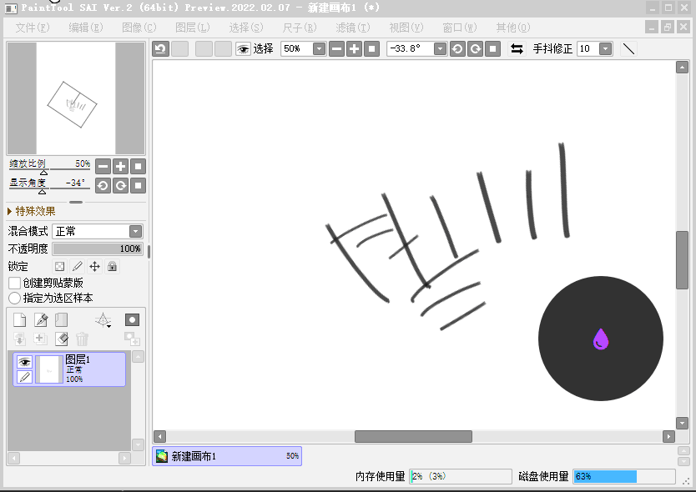696x492 pixels.
Task: Enable the 创建剪贴蒙版 checkbox
Action: [15, 283]
